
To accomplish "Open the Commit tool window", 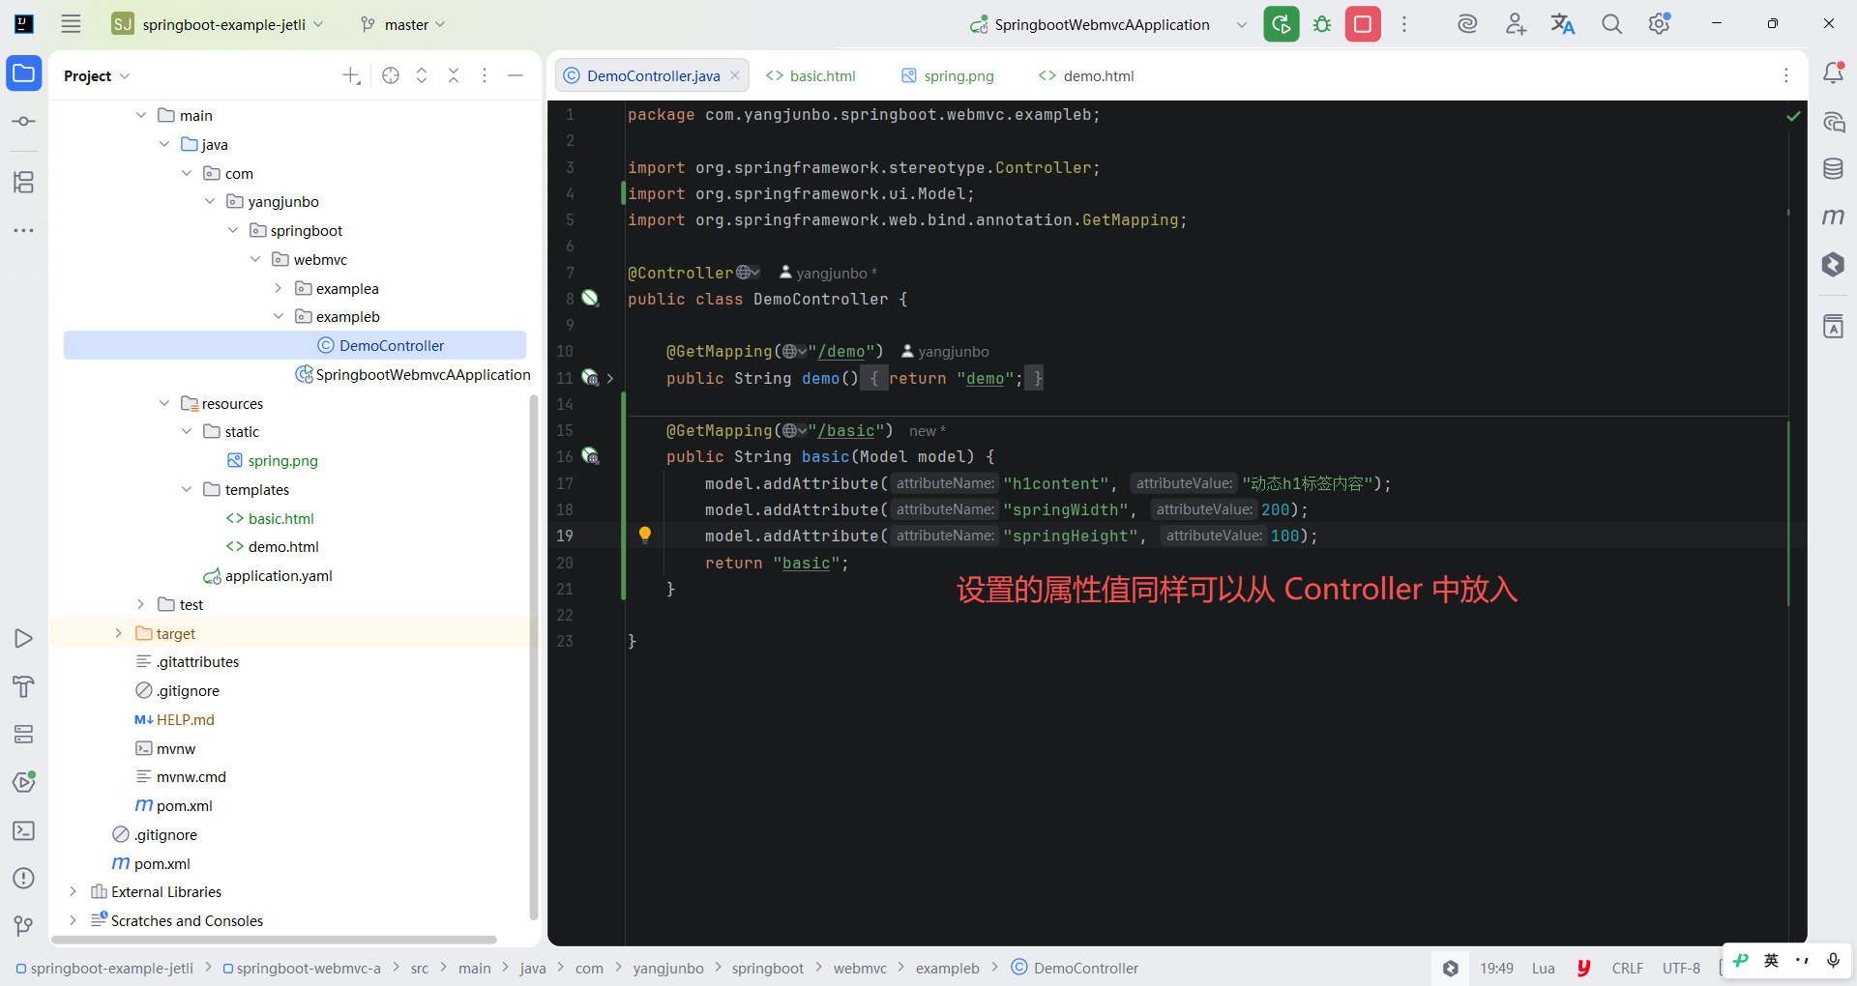I will tap(23, 121).
